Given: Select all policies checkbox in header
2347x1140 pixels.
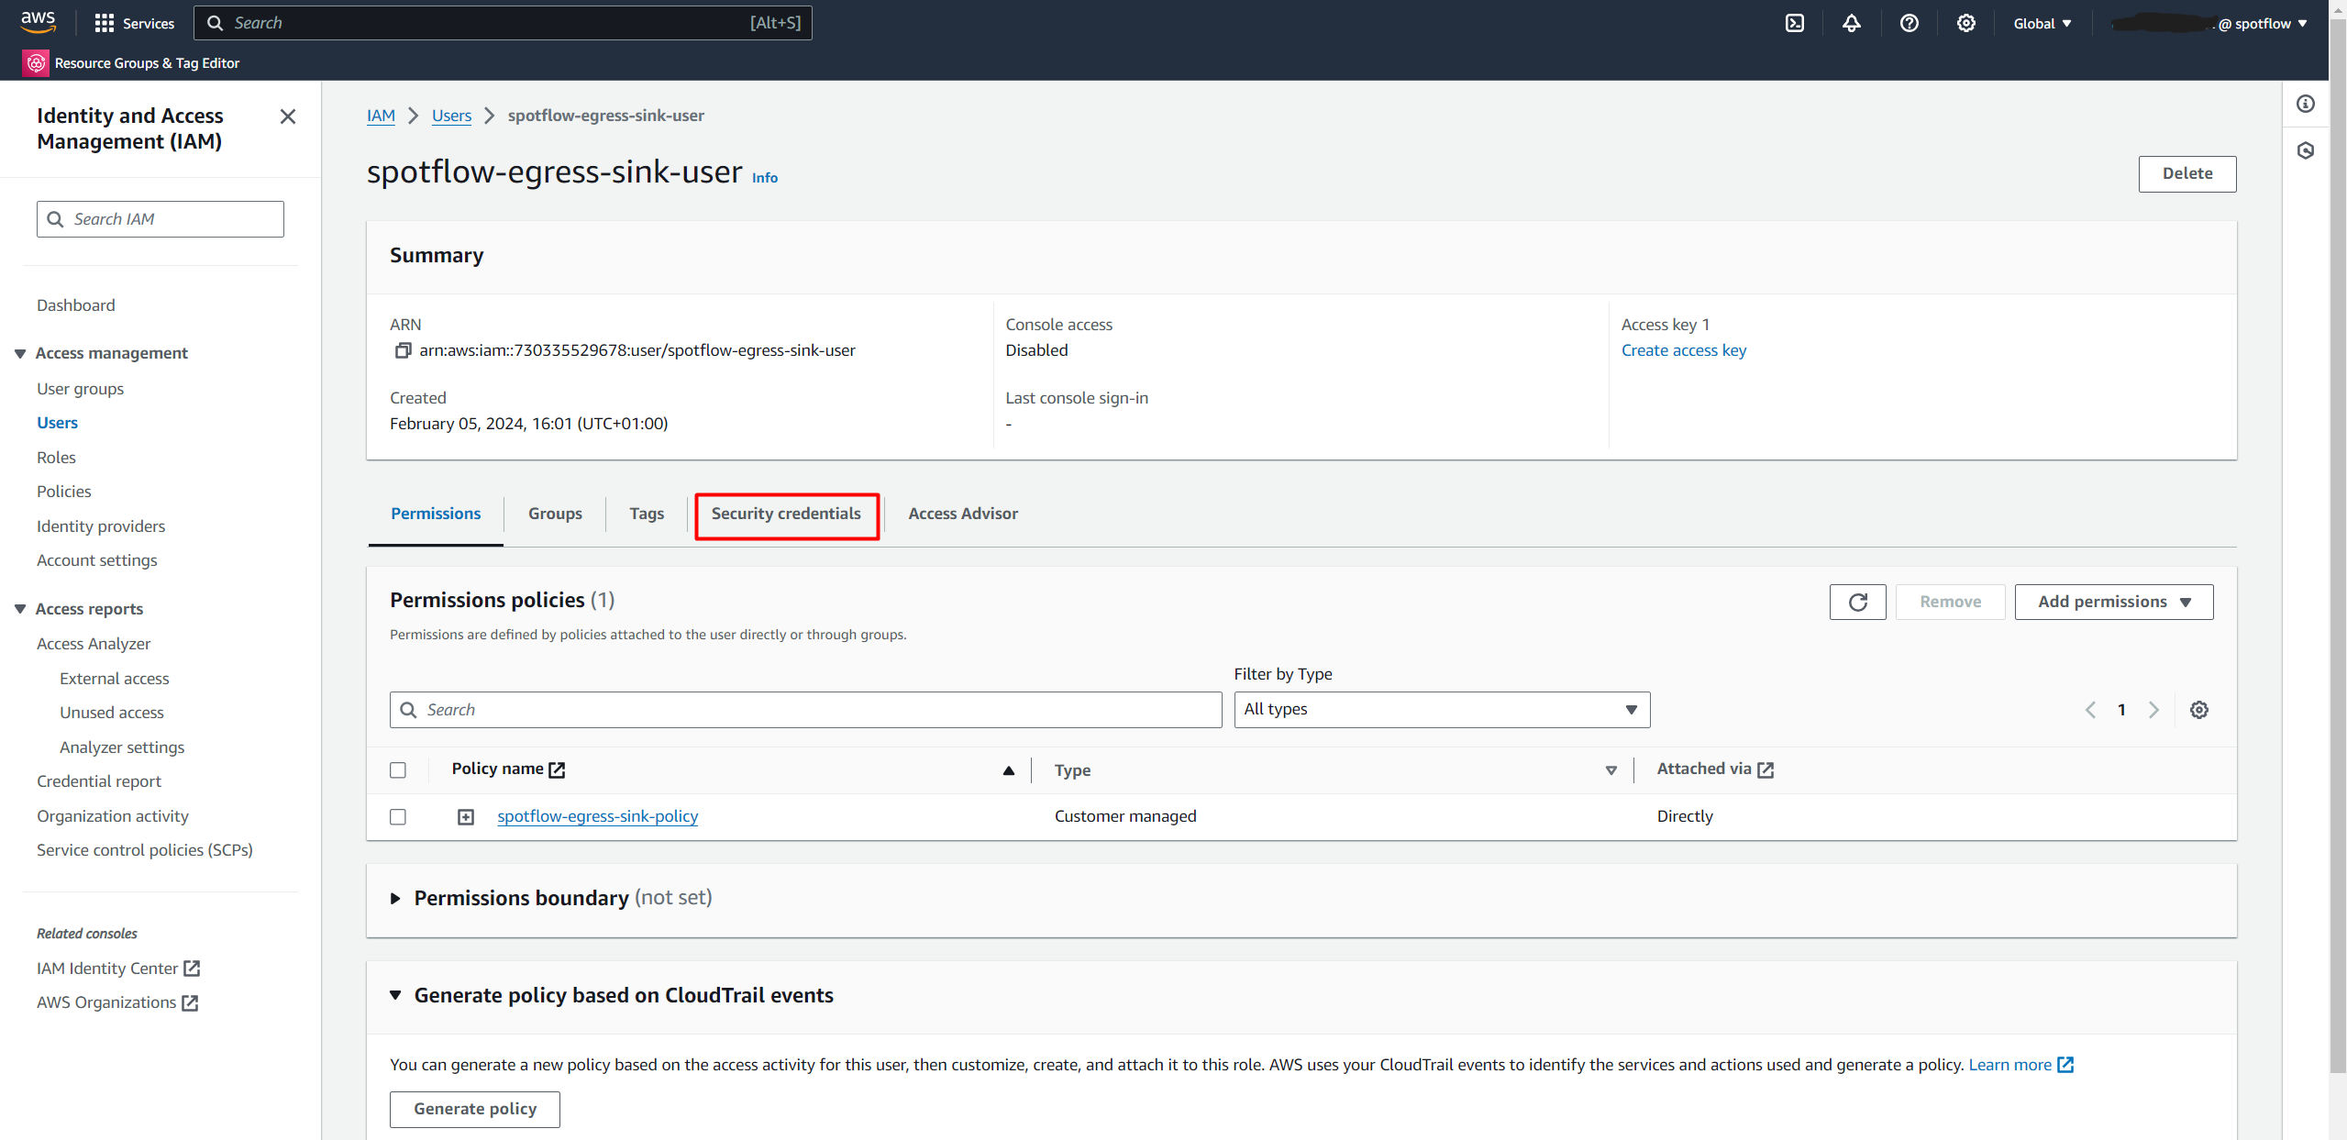Looking at the screenshot, I should pos(398,770).
